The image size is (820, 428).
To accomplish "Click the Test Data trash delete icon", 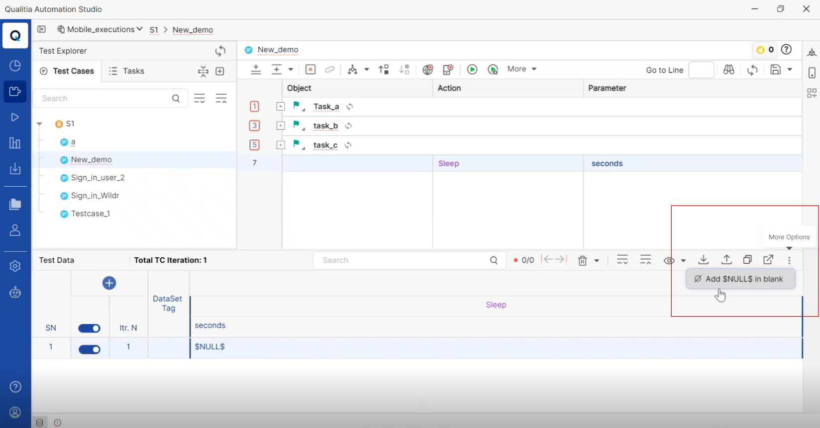I will pos(583,260).
